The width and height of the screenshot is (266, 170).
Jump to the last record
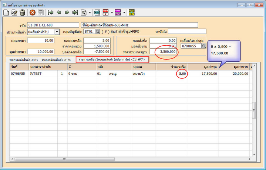point(75,13)
